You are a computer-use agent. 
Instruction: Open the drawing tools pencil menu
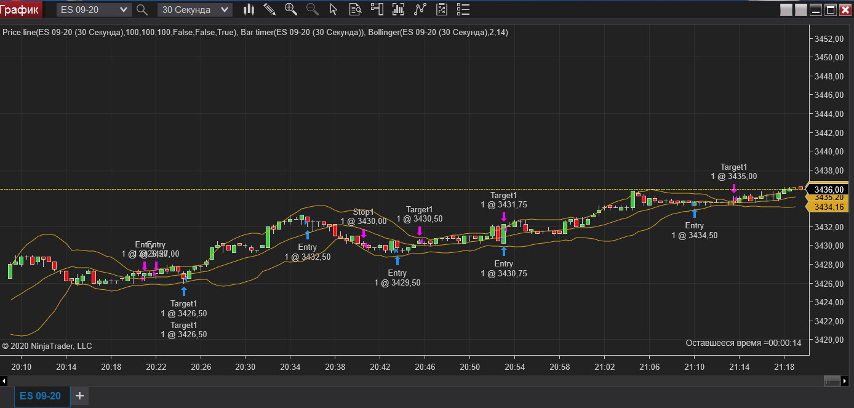(x=269, y=10)
